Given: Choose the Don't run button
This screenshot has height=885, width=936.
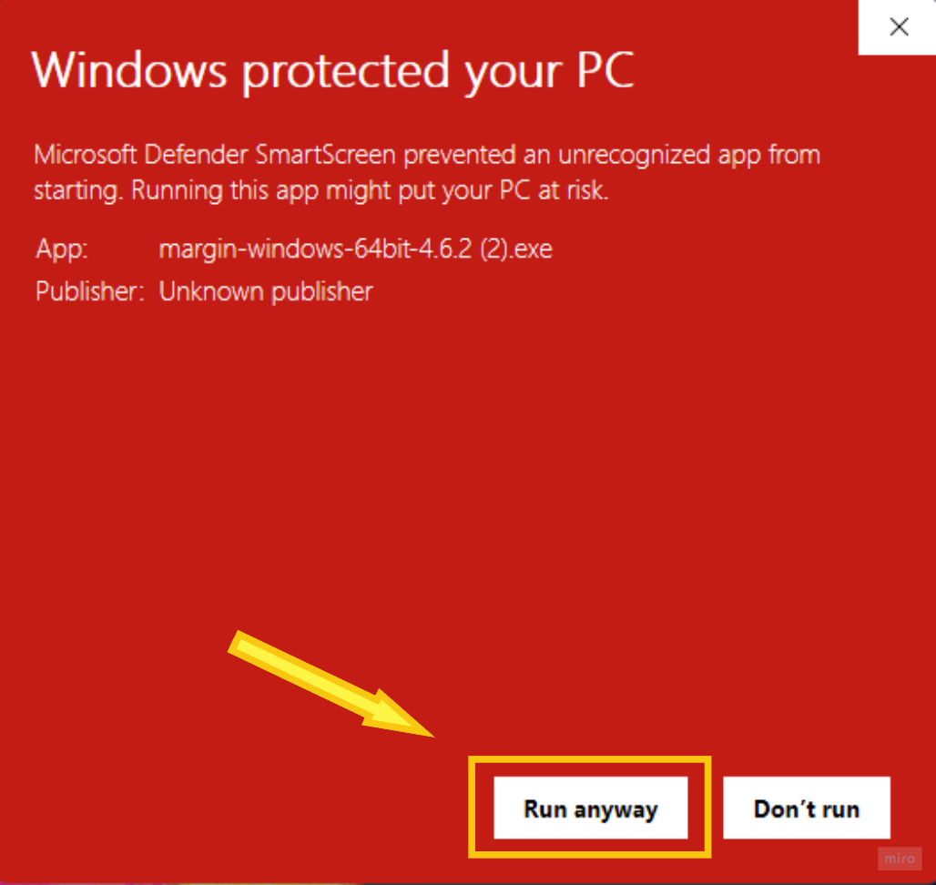Looking at the screenshot, I should (807, 808).
